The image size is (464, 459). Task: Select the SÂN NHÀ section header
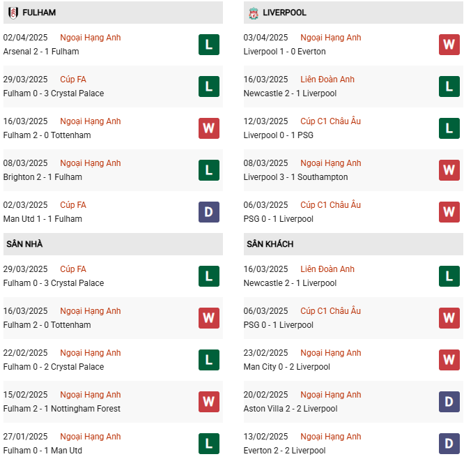click(x=25, y=244)
